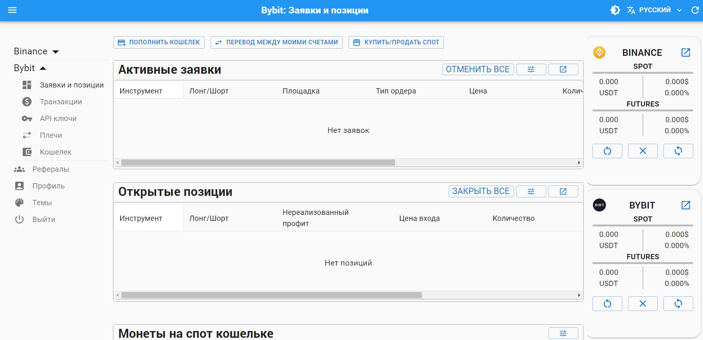This screenshot has height=340, width=703.
Task: Click the sync icon on Binance card
Action: pyautogui.click(x=678, y=151)
